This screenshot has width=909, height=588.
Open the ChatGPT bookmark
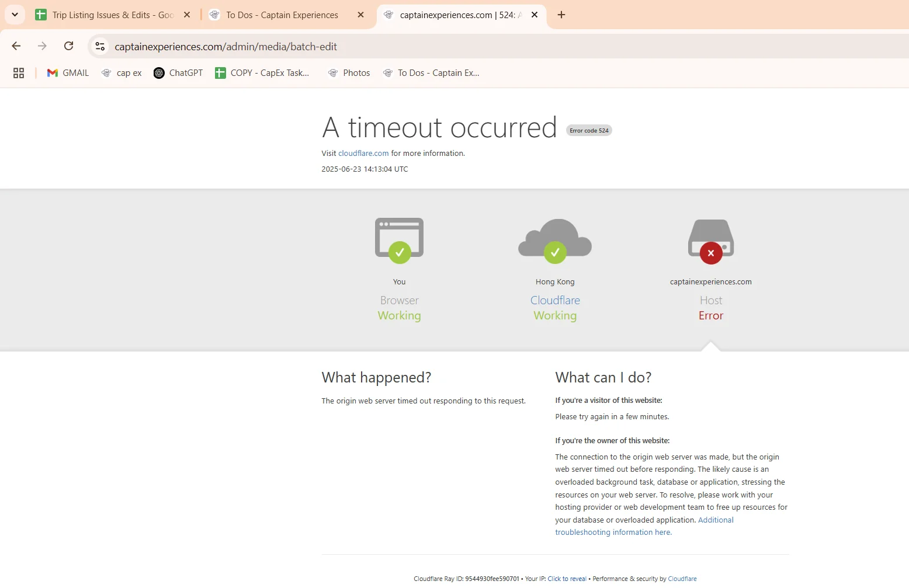coord(178,73)
